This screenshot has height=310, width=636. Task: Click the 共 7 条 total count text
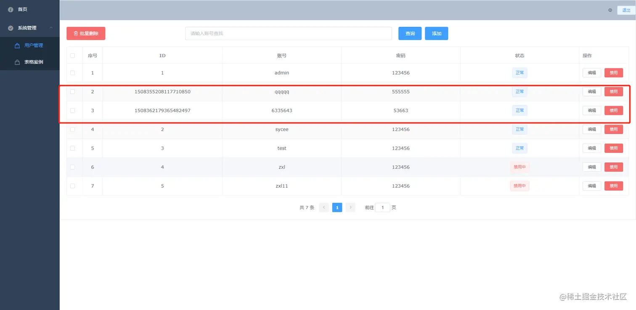(x=307, y=208)
